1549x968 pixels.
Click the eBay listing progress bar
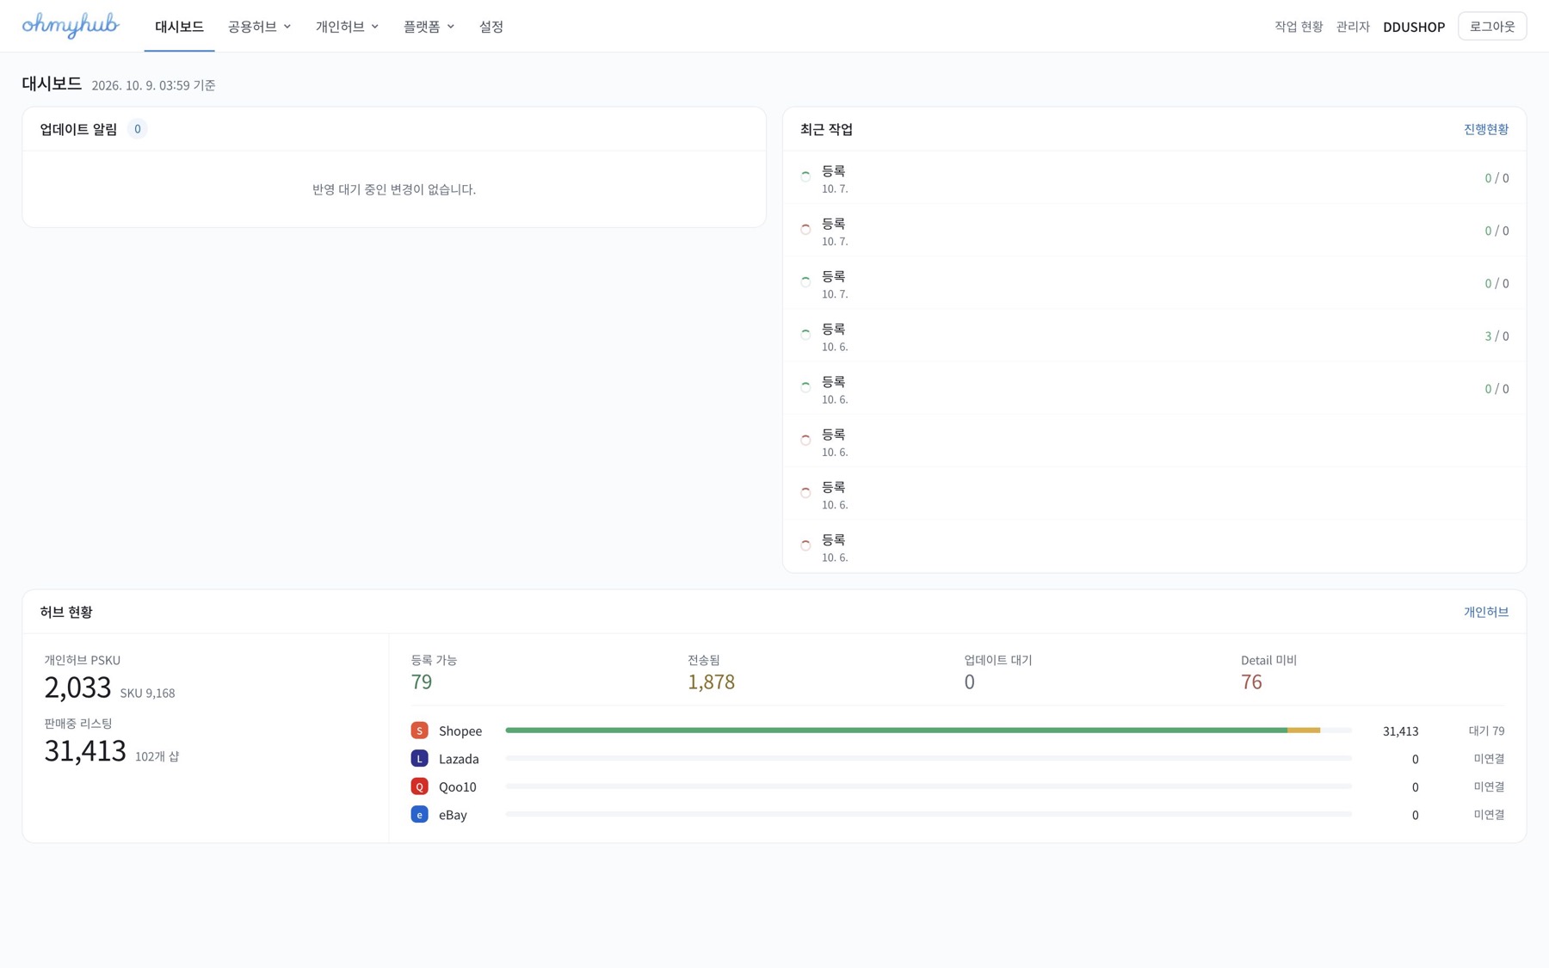pyautogui.click(x=929, y=815)
